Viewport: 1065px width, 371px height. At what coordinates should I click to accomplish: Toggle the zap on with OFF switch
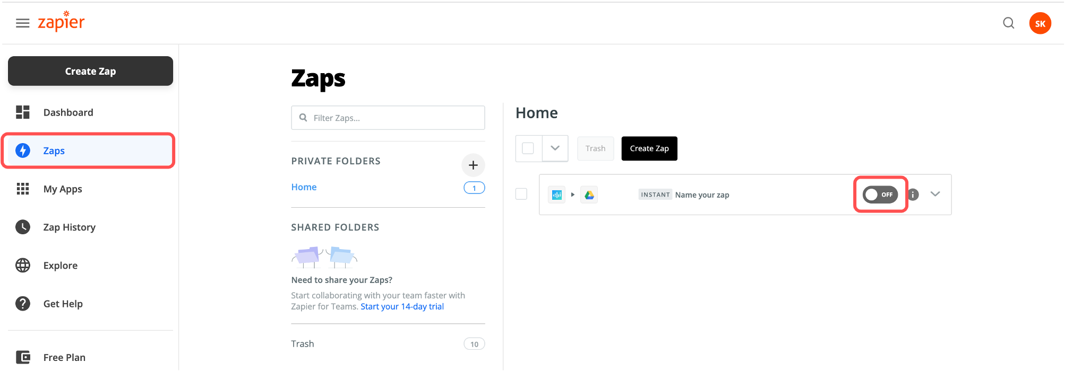click(x=880, y=195)
